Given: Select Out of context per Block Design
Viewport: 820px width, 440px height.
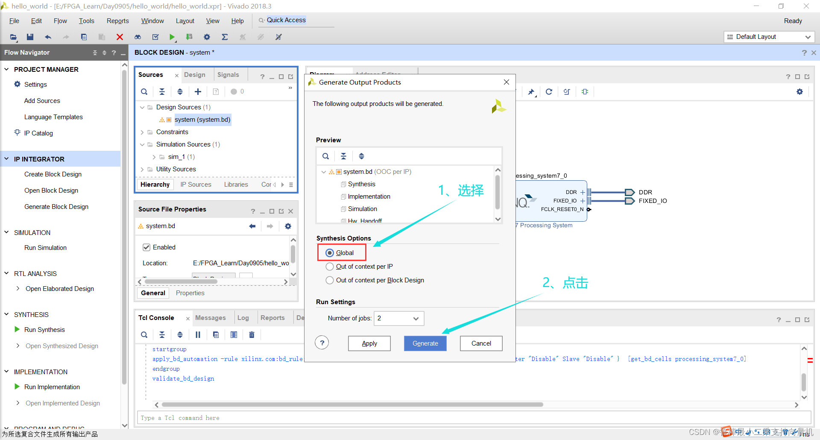Looking at the screenshot, I should 330,280.
